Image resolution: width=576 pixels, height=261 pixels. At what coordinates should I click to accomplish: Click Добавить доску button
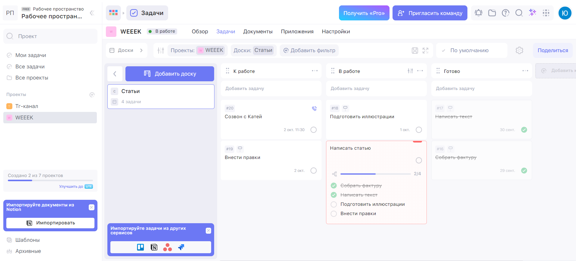click(x=170, y=74)
